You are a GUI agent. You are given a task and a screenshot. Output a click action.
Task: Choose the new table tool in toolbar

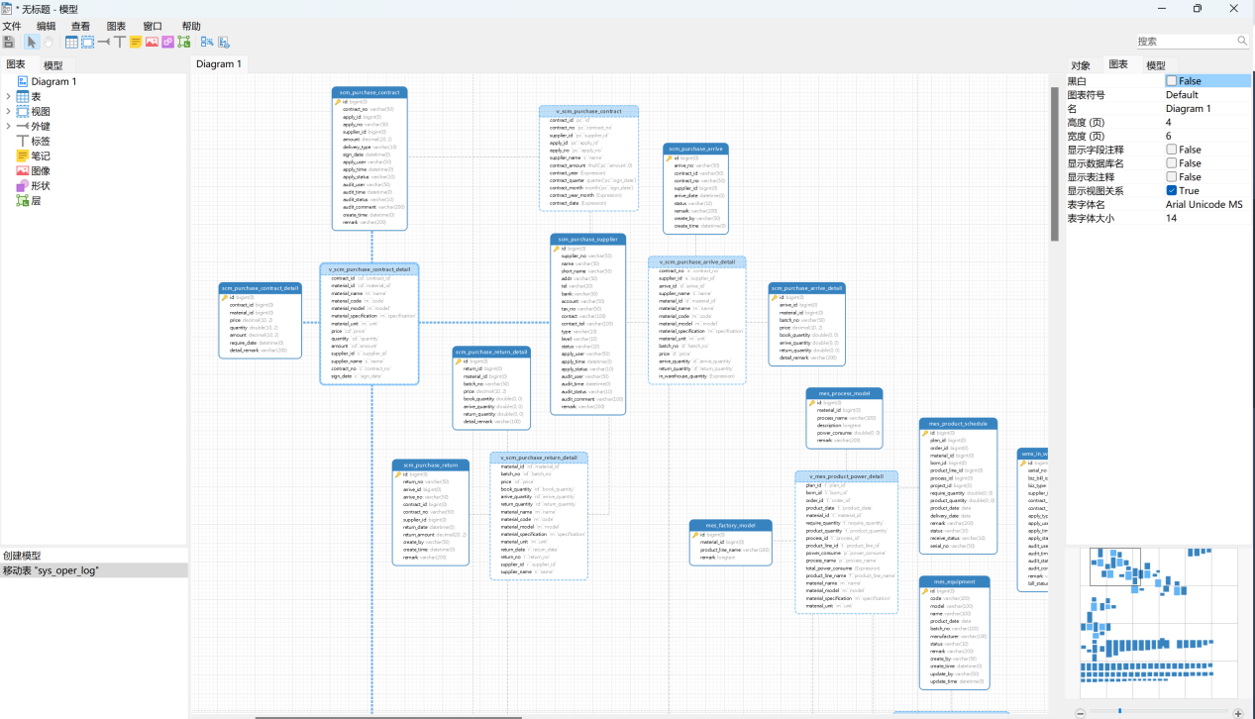point(71,42)
